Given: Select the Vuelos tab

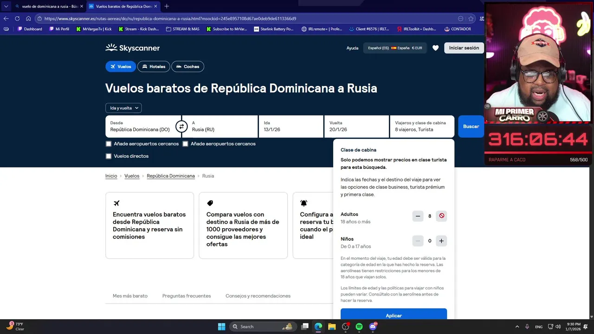Looking at the screenshot, I should 121,66.
